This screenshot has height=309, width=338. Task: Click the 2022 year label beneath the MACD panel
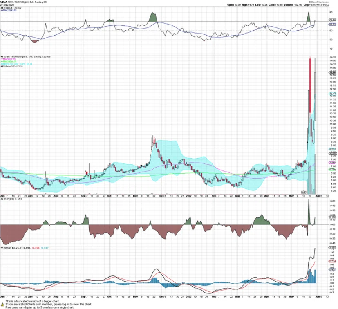tap(188, 296)
